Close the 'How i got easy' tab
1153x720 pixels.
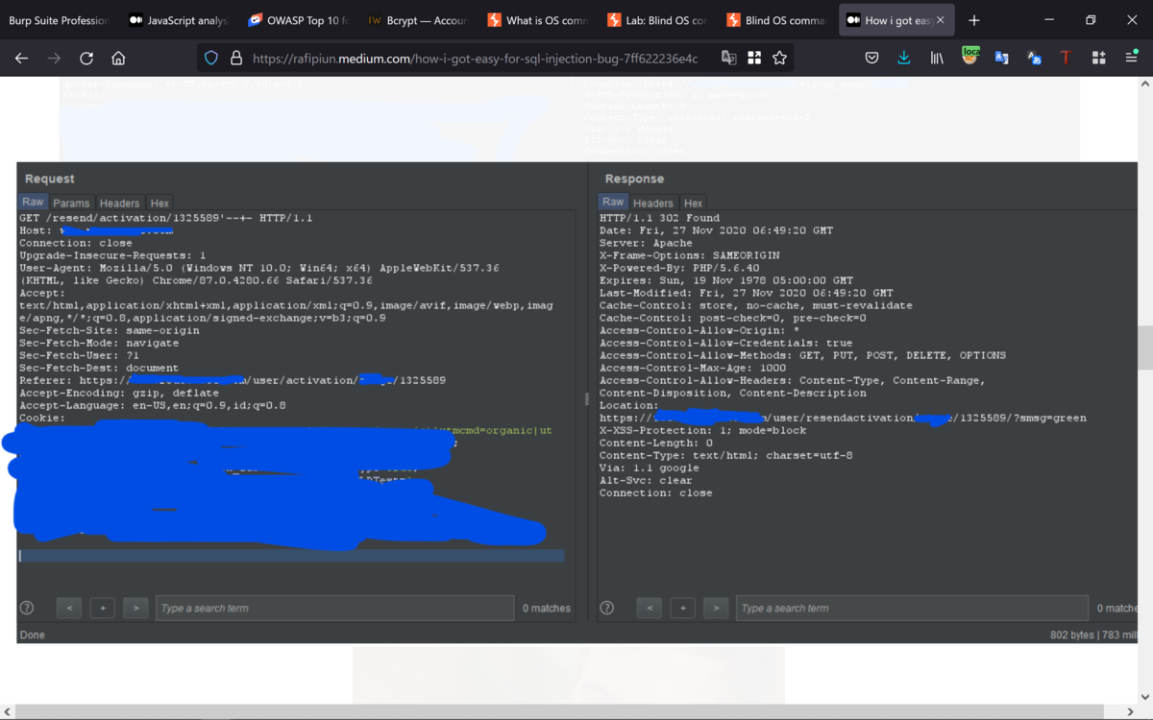[941, 20]
